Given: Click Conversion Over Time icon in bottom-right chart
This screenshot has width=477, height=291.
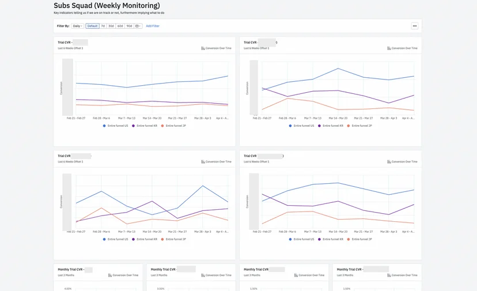Looking at the screenshot, I should click(389, 161).
